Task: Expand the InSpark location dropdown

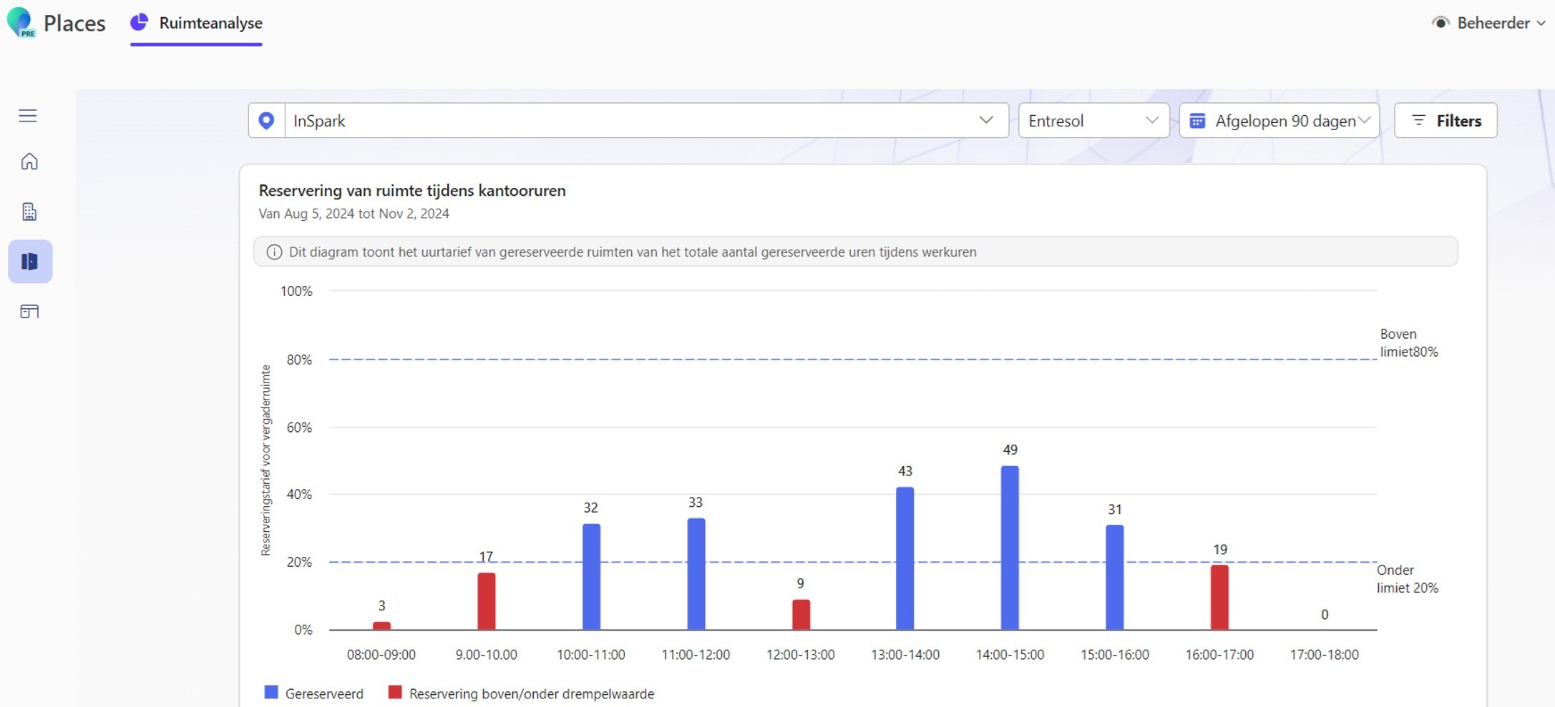Action: click(986, 121)
